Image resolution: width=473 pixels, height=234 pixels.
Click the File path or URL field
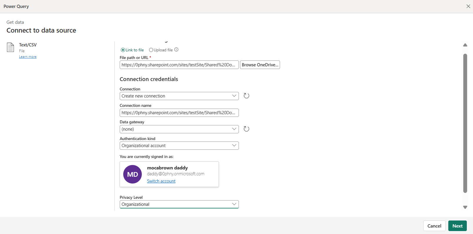[x=179, y=65]
